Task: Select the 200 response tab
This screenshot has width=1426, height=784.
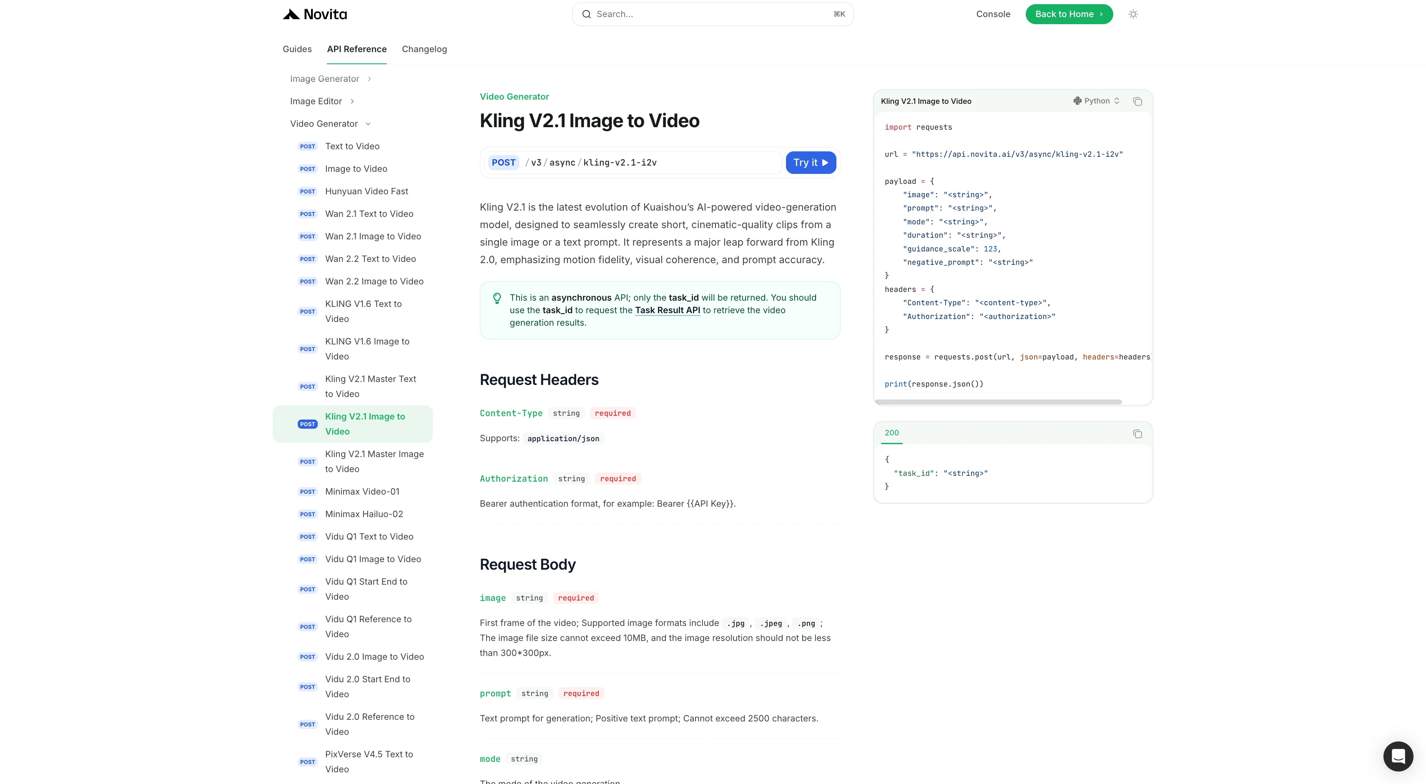Action: [891, 433]
